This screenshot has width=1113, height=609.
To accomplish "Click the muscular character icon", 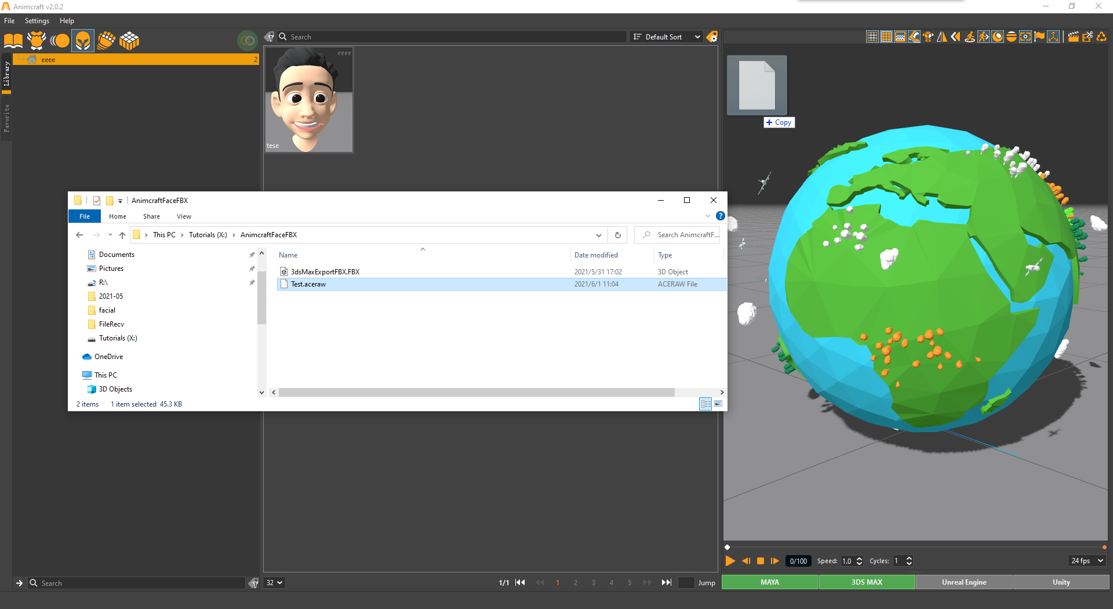I will pyautogui.click(x=928, y=37).
